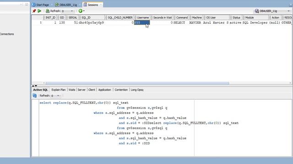Image resolution: width=293 pixels, height=164 pixels.
Task: Click the red pin icon in Sessions toolbar
Action: 34,11
